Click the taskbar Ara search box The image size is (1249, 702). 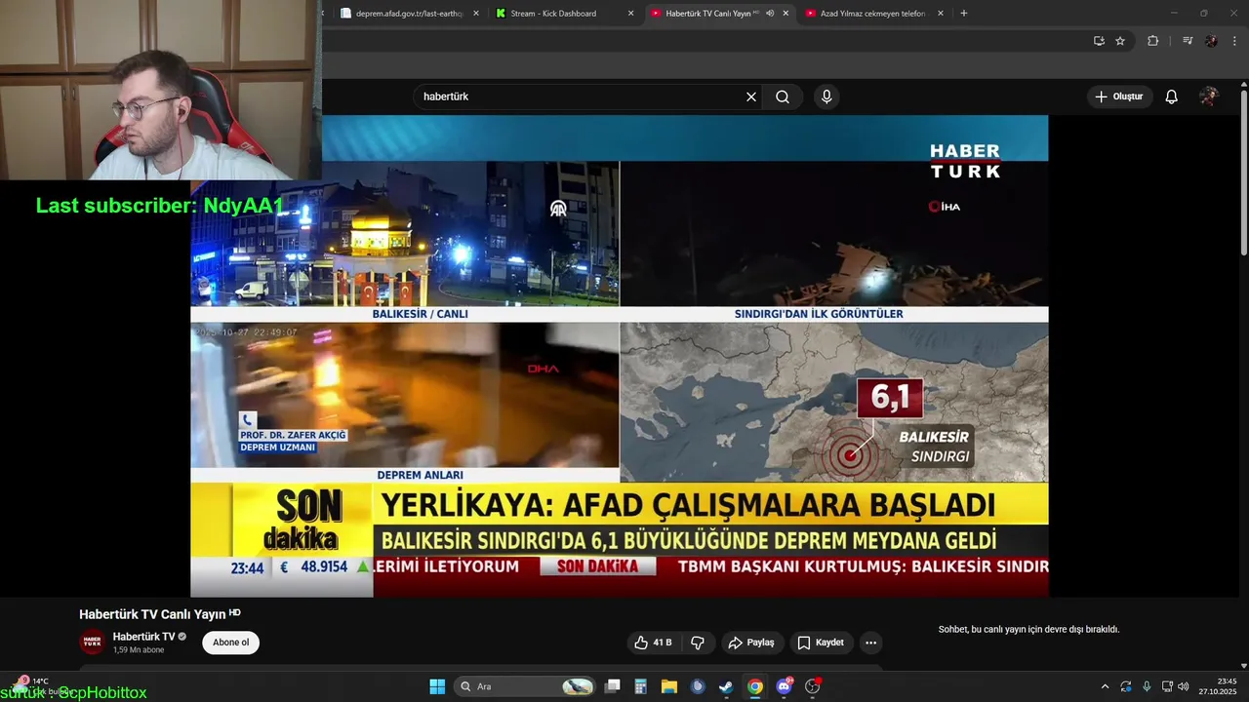tap(527, 686)
